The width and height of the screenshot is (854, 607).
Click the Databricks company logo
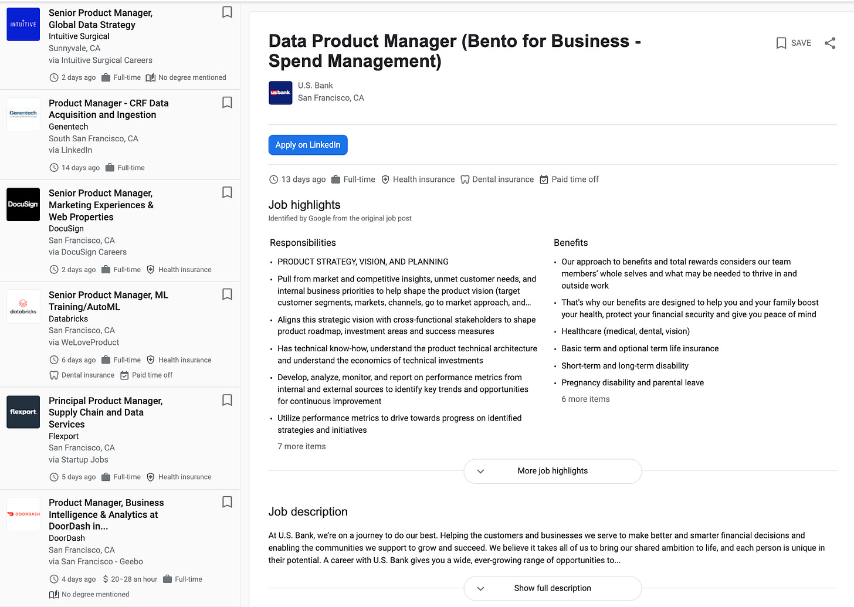(x=23, y=306)
